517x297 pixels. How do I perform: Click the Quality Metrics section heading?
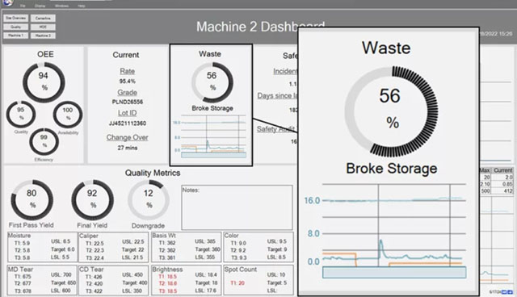[153, 173]
